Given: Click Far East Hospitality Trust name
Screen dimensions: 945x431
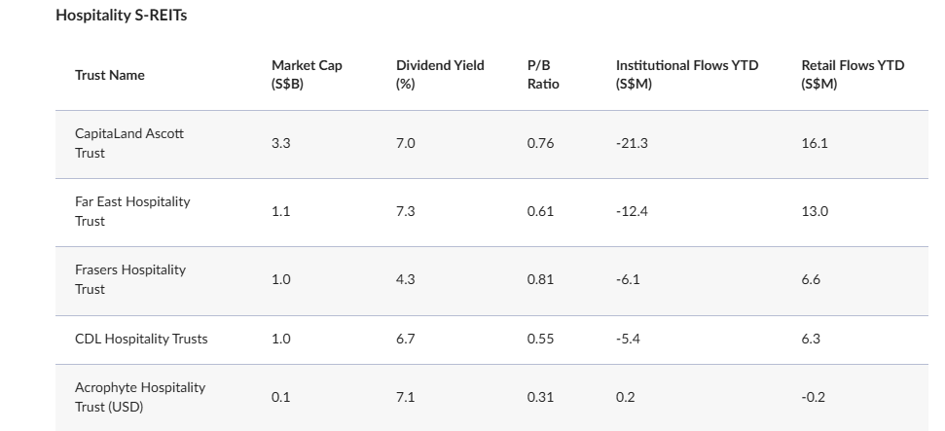Looking at the screenshot, I should coord(132,211).
